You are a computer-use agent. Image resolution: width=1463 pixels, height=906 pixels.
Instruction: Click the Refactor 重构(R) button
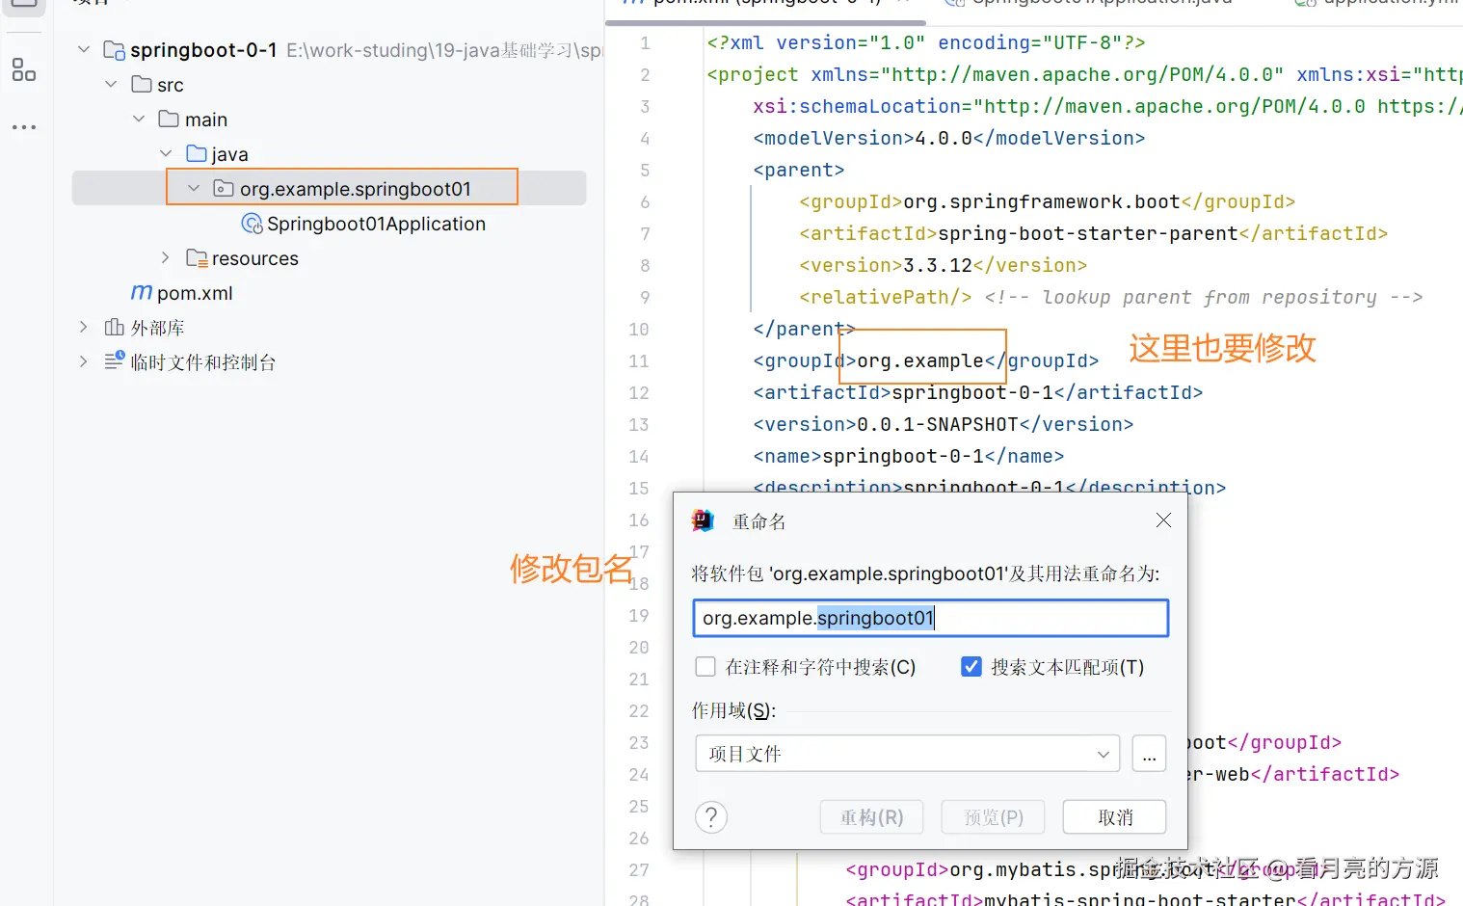click(871, 817)
